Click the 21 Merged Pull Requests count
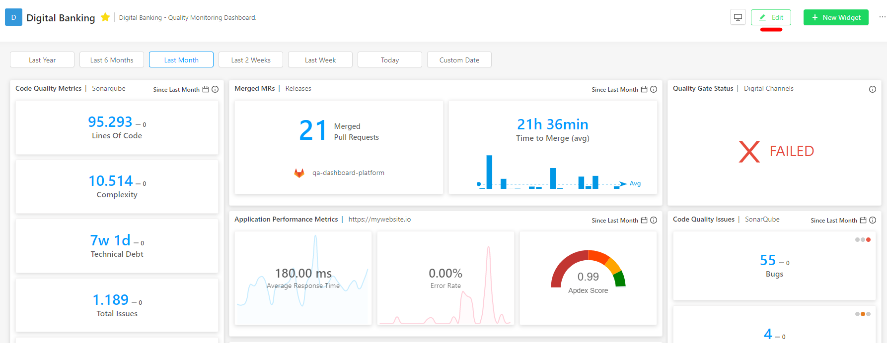Screen dimensions: 887x343 [313, 130]
